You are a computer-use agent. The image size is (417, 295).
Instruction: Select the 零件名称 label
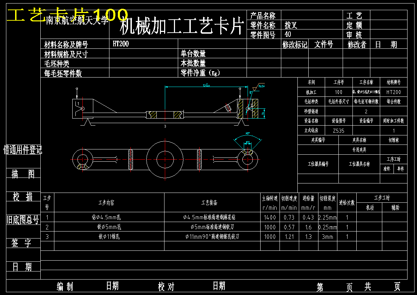pyautogui.click(x=263, y=25)
